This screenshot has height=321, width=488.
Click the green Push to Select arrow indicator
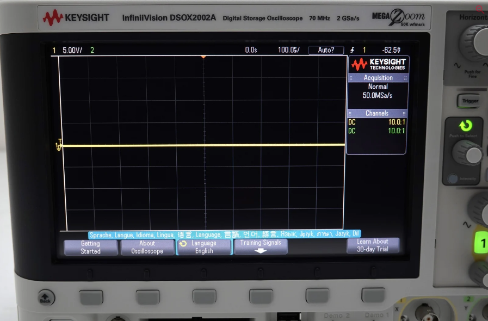coord(465,126)
